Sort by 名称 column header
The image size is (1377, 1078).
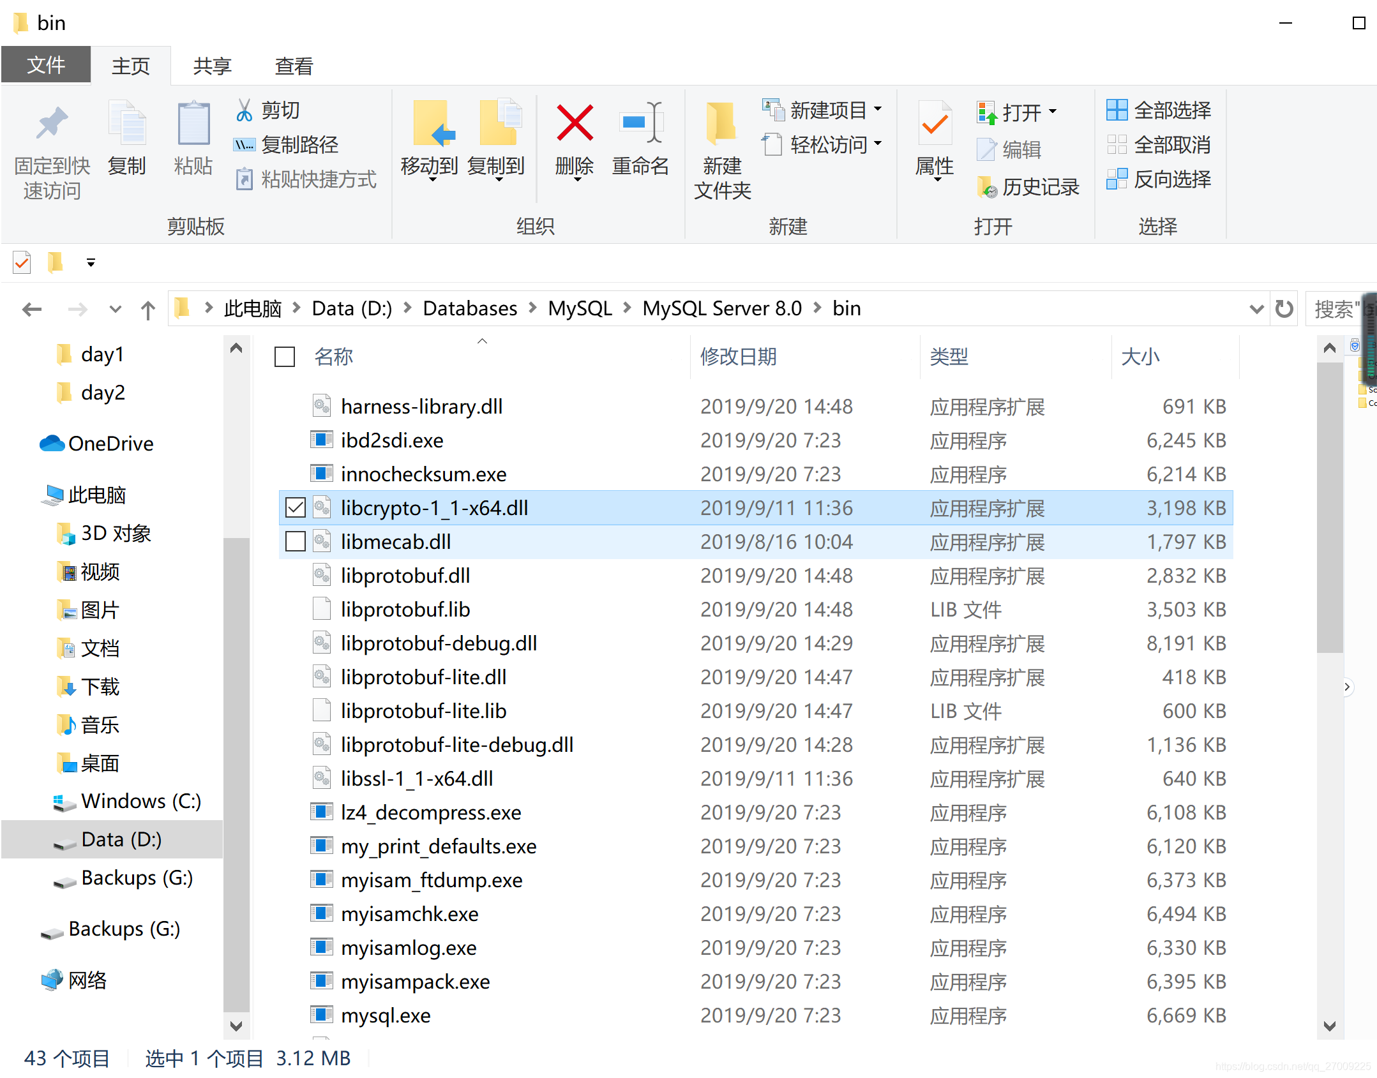tap(333, 357)
